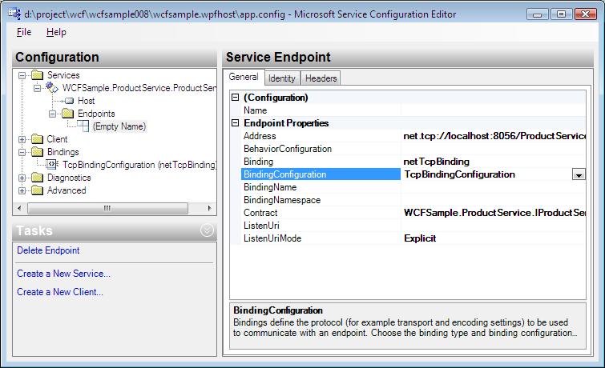Click the tree horizontal scrollbar thumb
Image resolution: width=605 pixels, height=368 pixels.
click(x=107, y=208)
